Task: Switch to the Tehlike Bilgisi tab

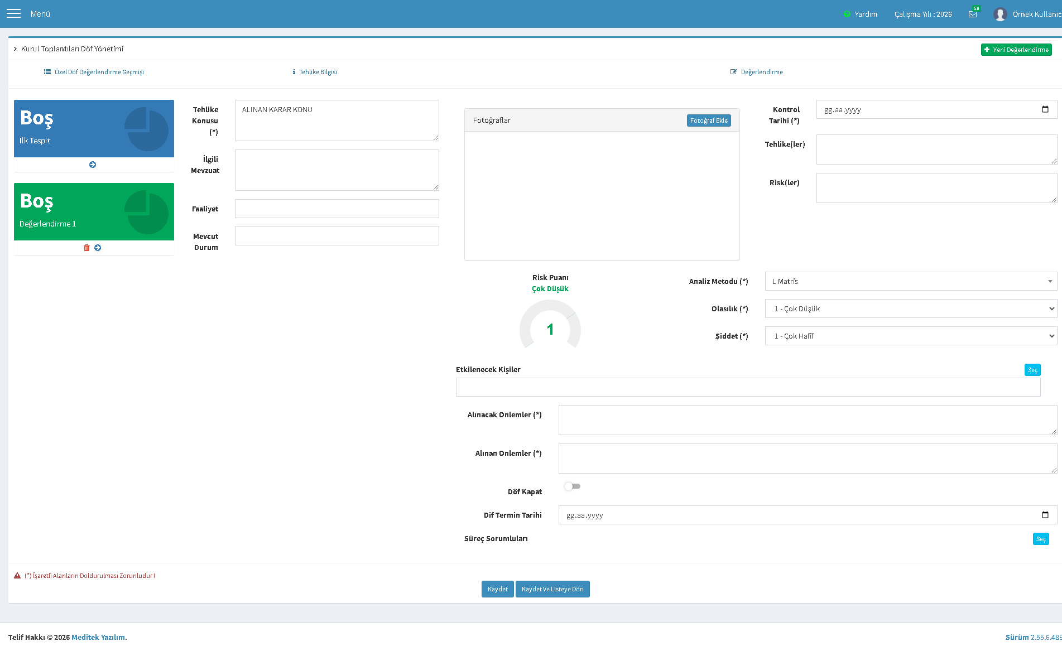Action: pos(315,72)
